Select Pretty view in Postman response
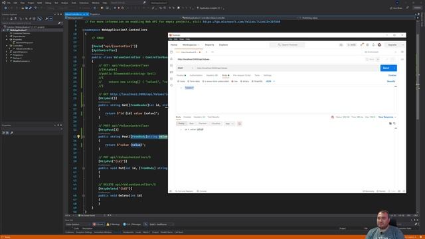This screenshot has height=239, width=425. (x=181, y=123)
